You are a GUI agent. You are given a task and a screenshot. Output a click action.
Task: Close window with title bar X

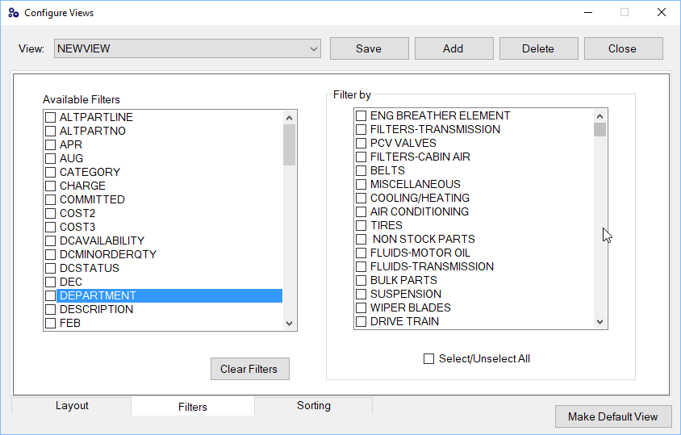pos(662,13)
